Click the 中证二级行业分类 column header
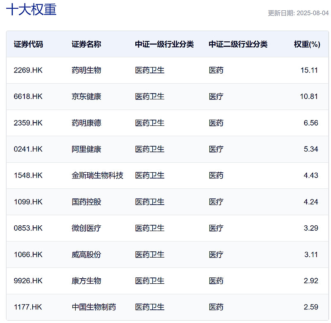The image size is (331, 323). [x=238, y=44]
